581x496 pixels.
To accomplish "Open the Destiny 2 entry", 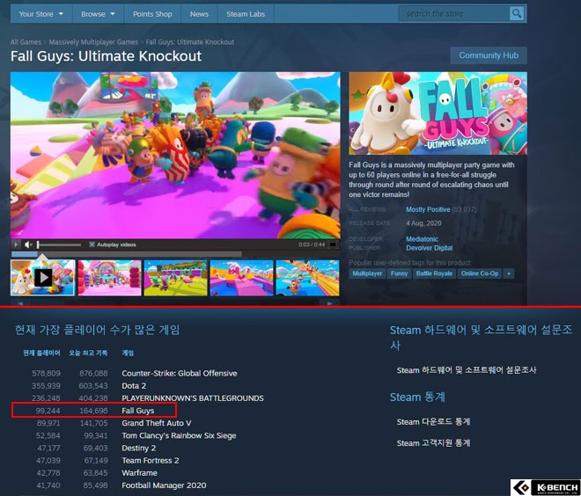I will [138, 449].
